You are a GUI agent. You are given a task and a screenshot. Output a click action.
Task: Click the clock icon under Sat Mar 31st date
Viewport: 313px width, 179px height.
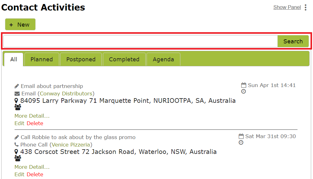pos(241,142)
